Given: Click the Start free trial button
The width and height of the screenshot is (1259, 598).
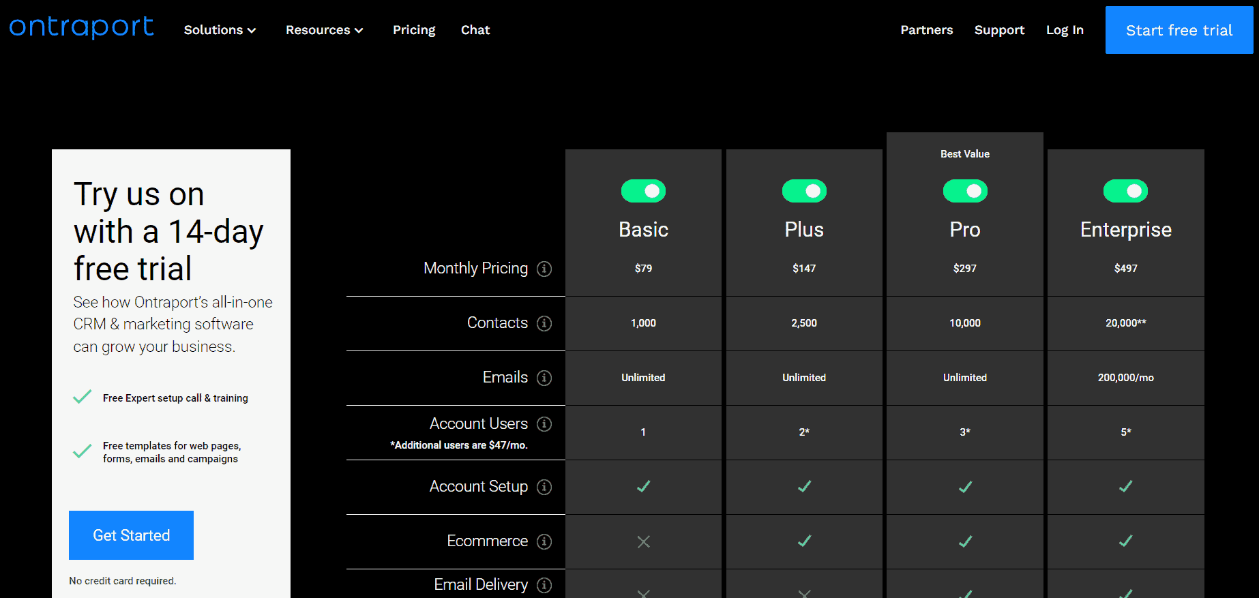Looking at the screenshot, I should 1179,30.
